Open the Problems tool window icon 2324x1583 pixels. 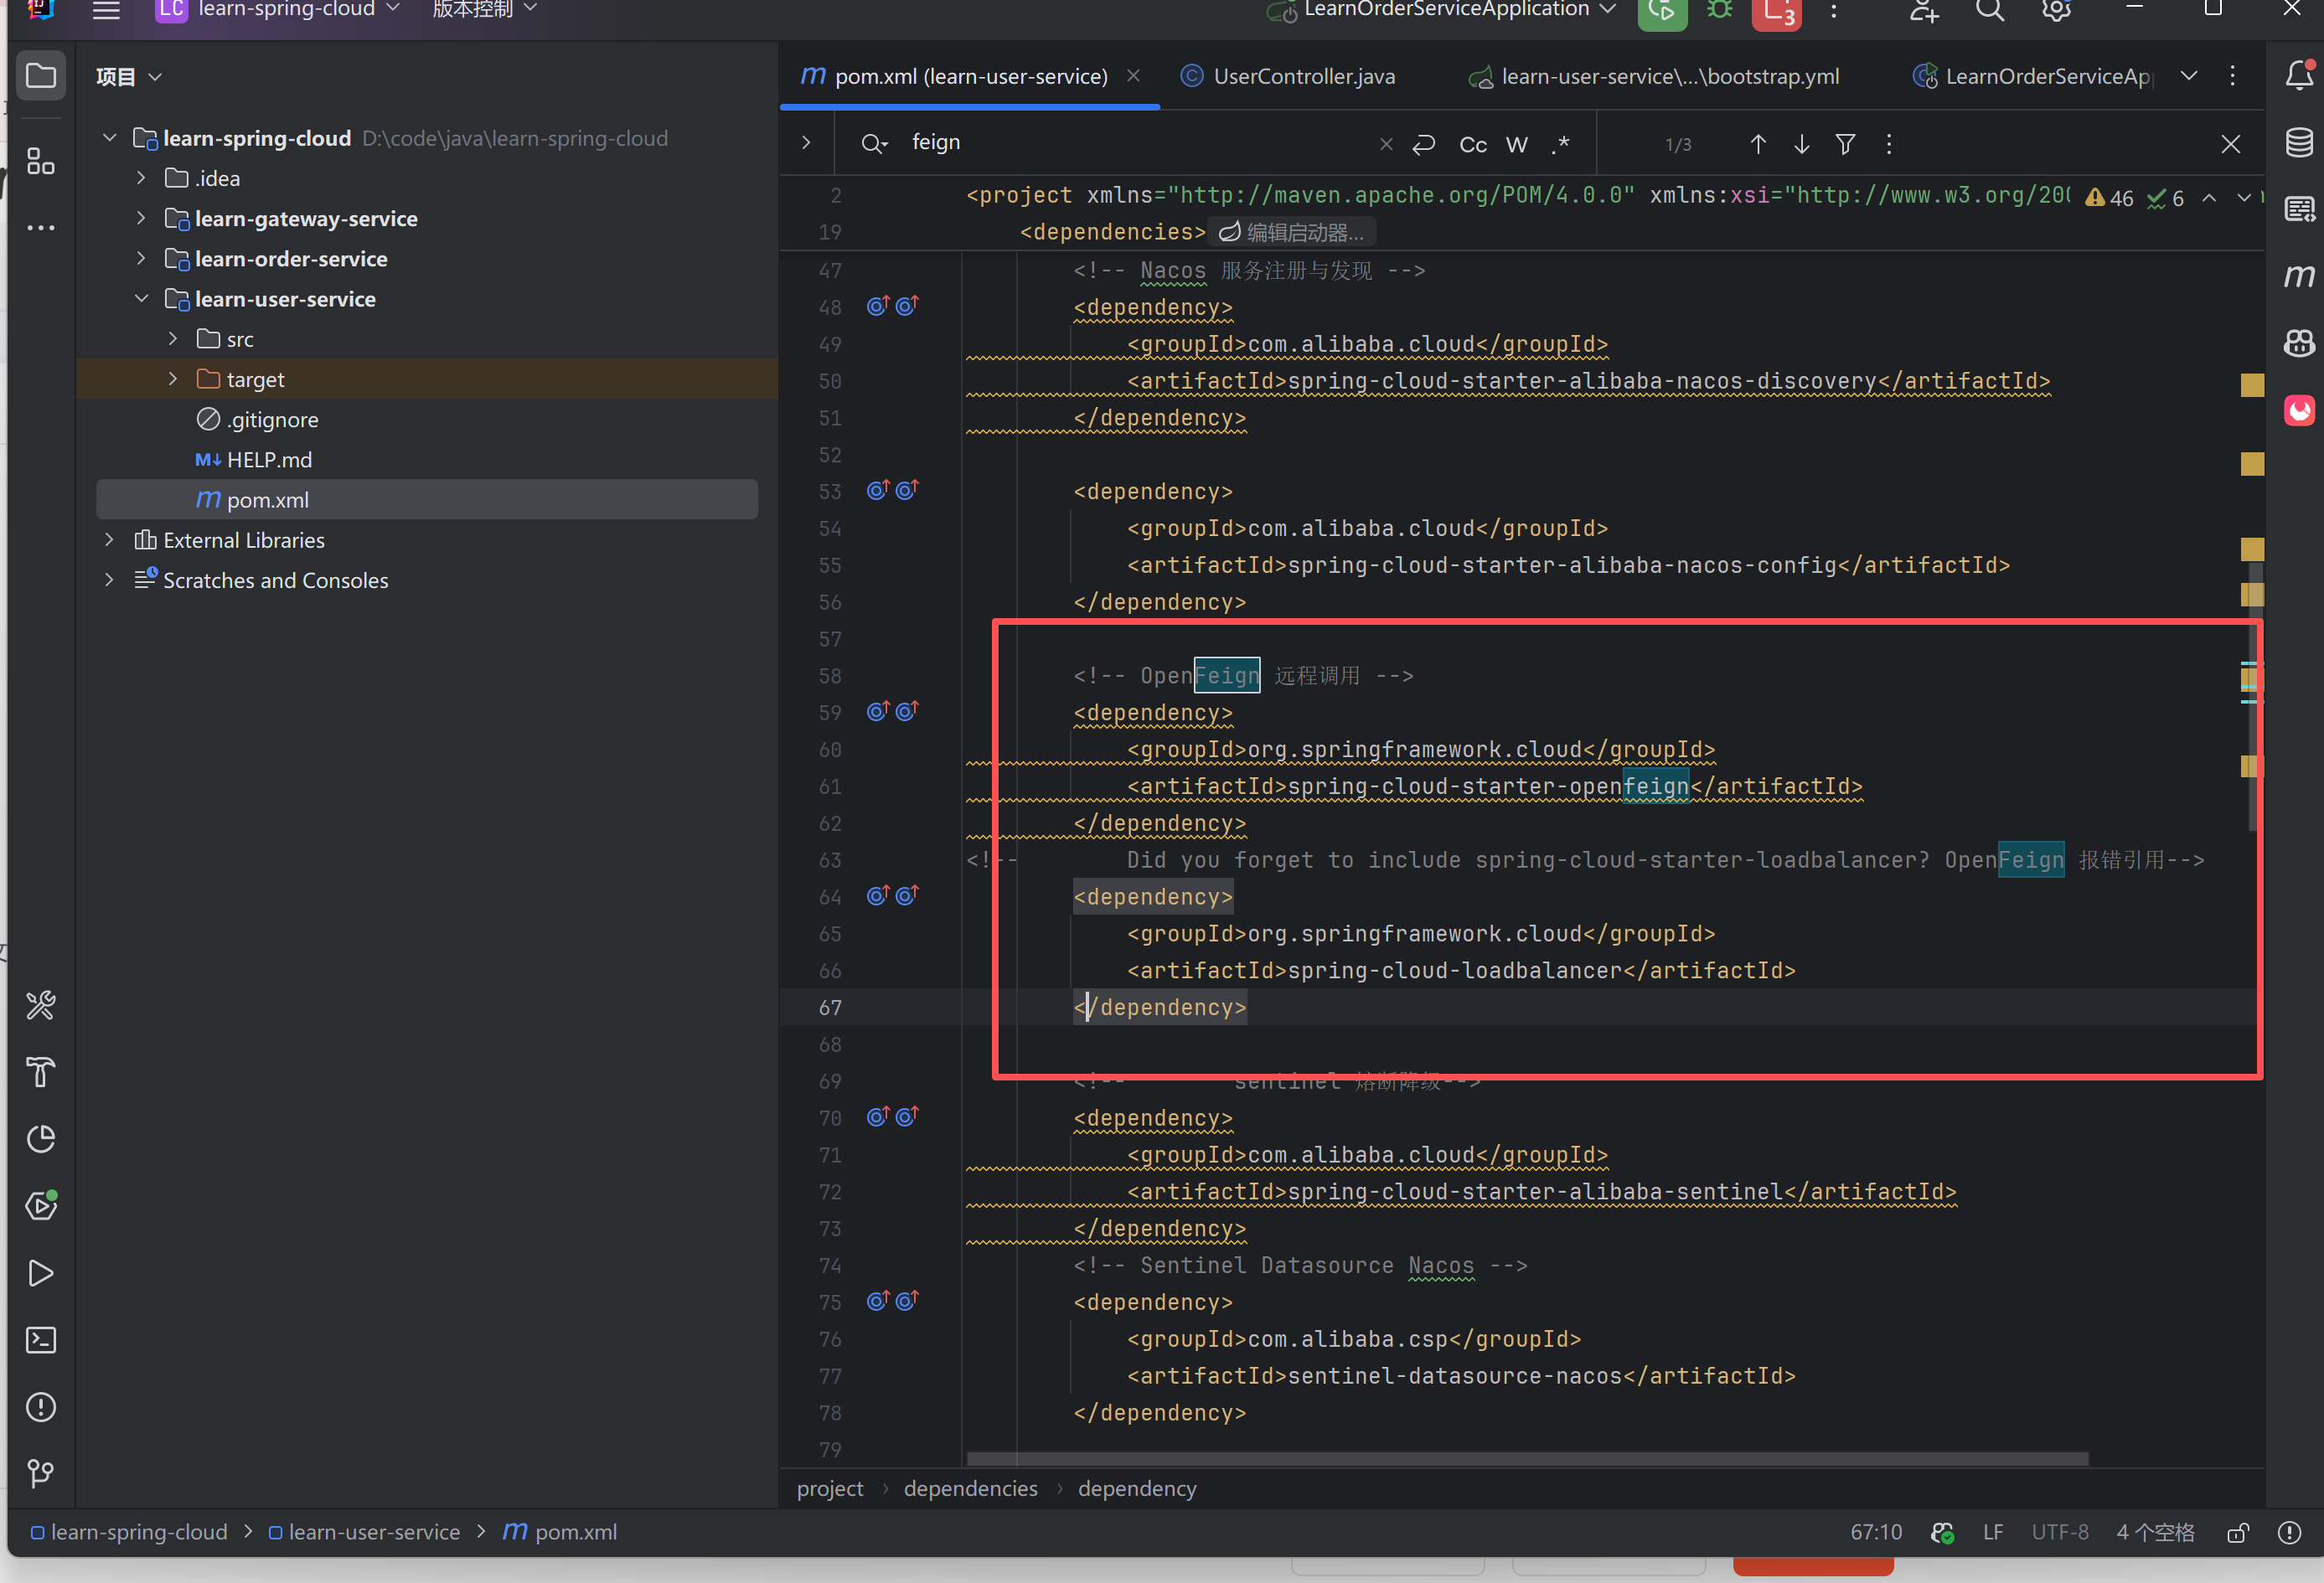pos(41,1407)
